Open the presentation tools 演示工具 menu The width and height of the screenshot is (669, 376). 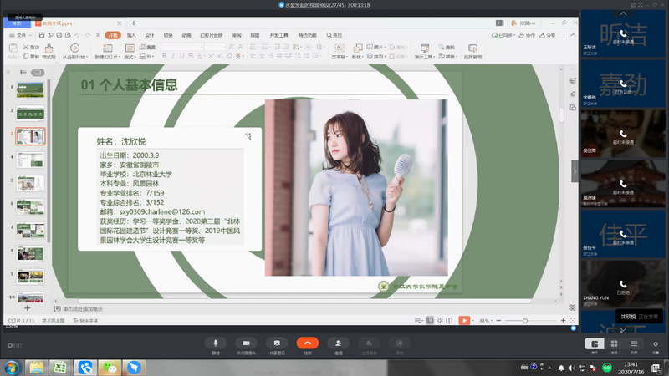point(424,51)
